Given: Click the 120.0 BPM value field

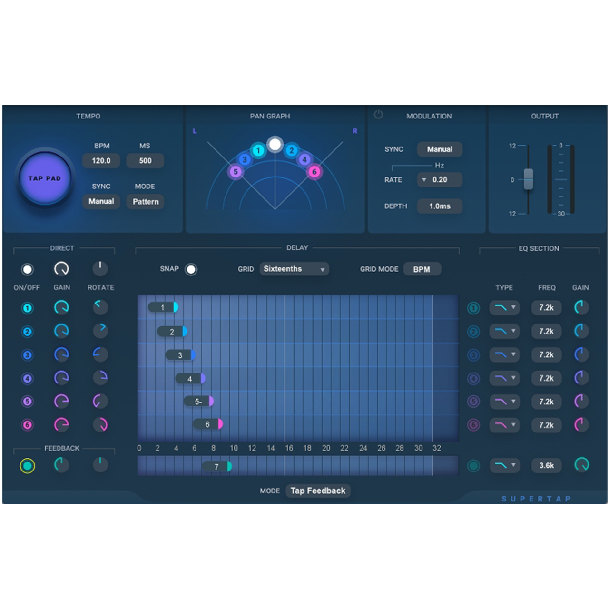Looking at the screenshot, I should pyautogui.click(x=101, y=161).
